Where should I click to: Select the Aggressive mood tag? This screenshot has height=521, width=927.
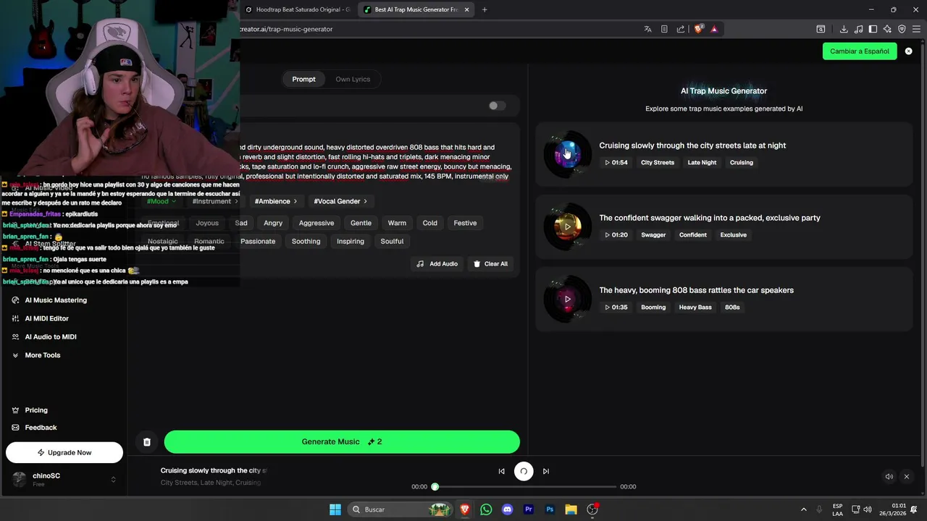point(316,223)
